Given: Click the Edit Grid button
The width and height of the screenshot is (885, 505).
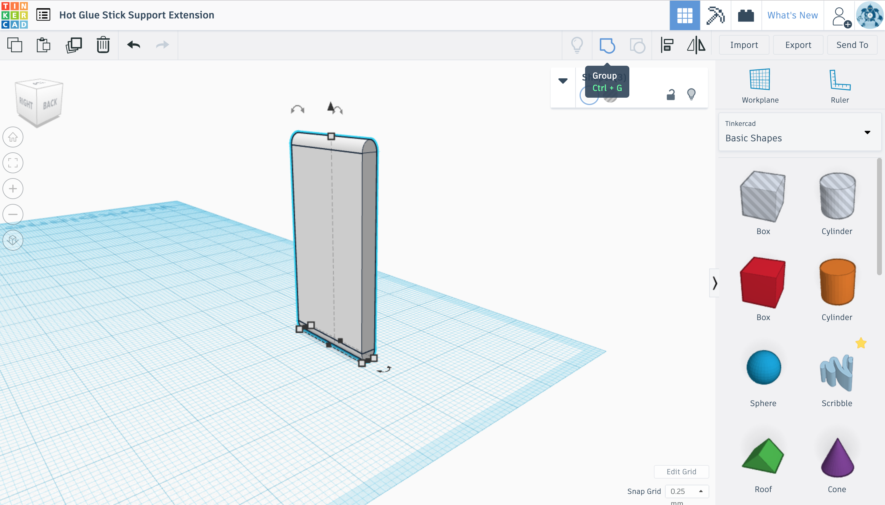Looking at the screenshot, I should tap(681, 472).
